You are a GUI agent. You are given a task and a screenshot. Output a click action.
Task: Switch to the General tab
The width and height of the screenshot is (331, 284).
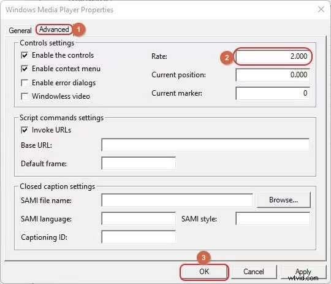20,31
